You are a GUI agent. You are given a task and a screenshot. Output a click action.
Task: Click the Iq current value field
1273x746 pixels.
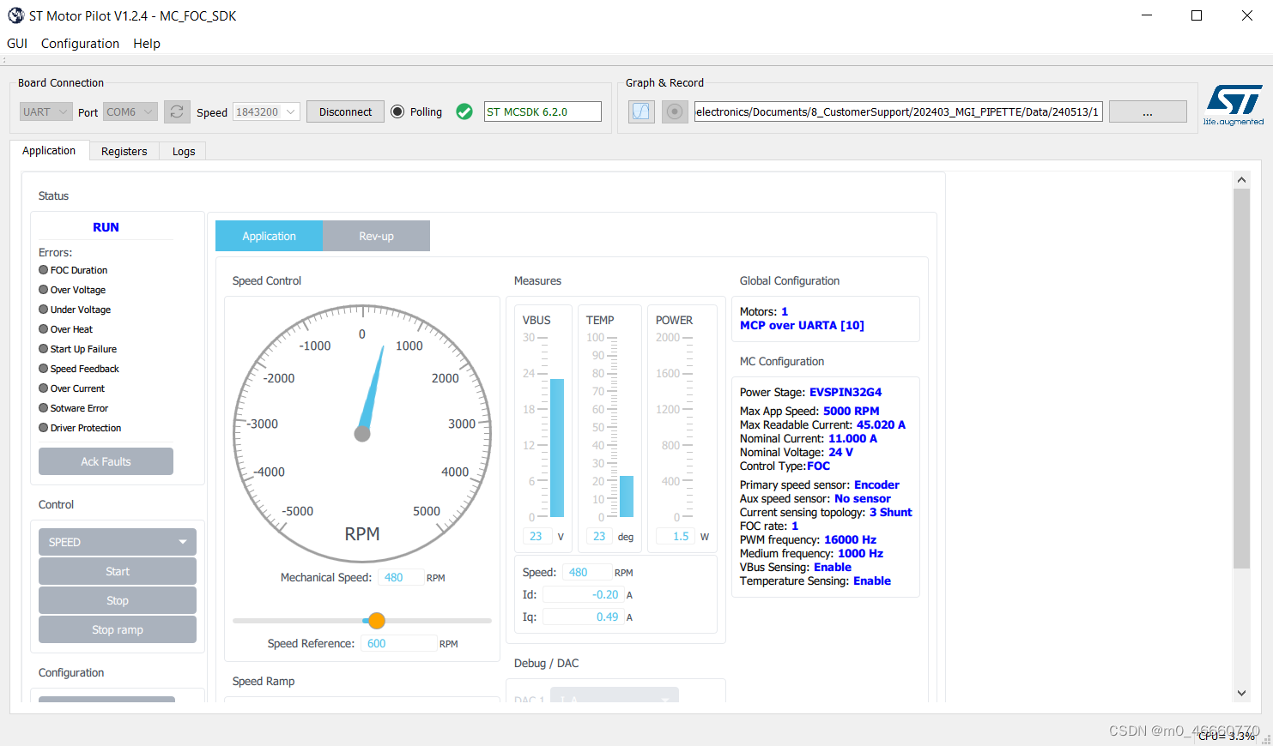tap(583, 617)
